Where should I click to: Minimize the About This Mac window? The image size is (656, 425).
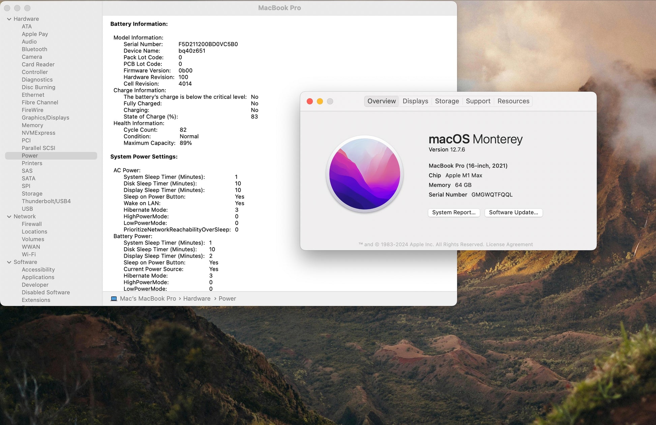pos(320,101)
